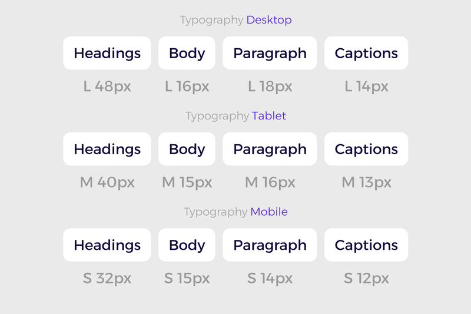Click the purple Tablet title link
Screen dimensions: 471x314
(x=269, y=116)
